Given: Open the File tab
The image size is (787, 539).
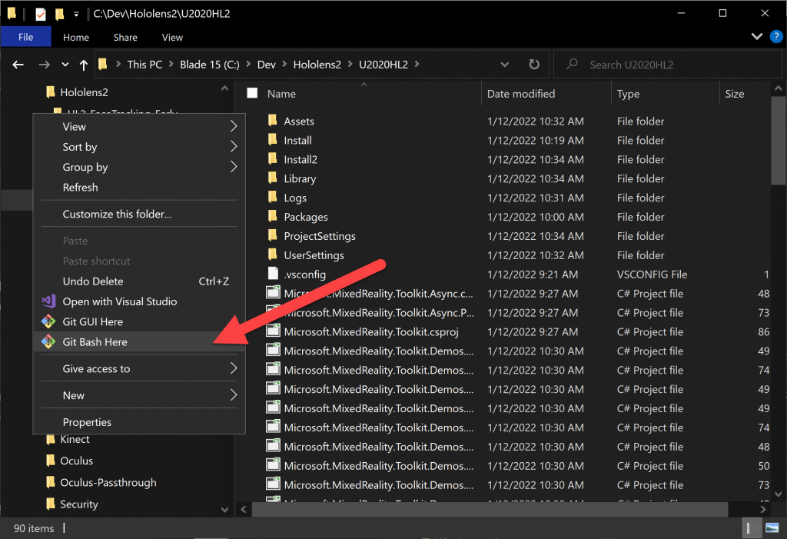Looking at the screenshot, I should click(x=25, y=37).
